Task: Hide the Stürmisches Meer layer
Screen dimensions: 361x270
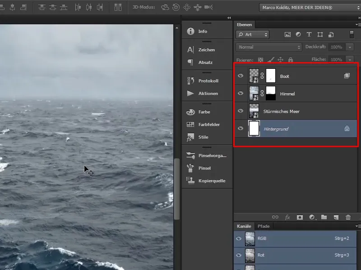Action: [x=241, y=111]
